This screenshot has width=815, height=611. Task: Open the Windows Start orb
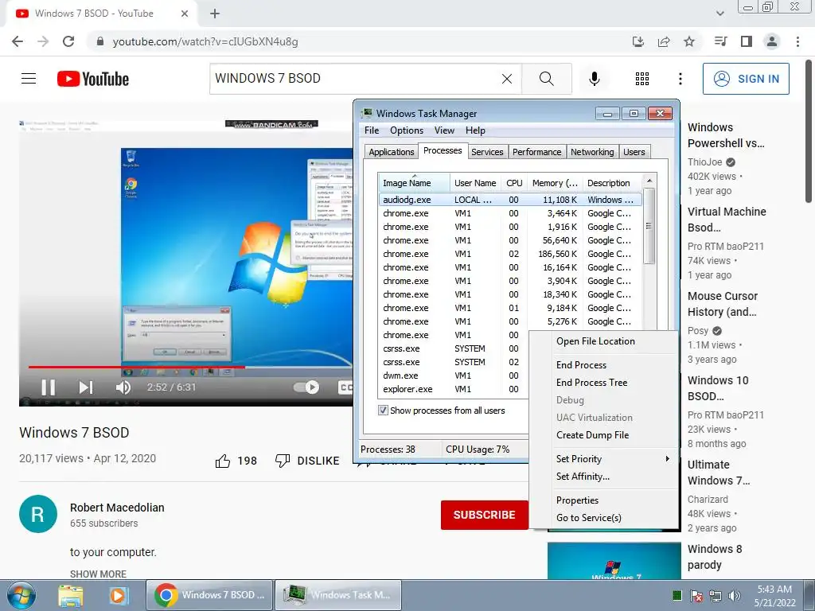tap(21, 595)
